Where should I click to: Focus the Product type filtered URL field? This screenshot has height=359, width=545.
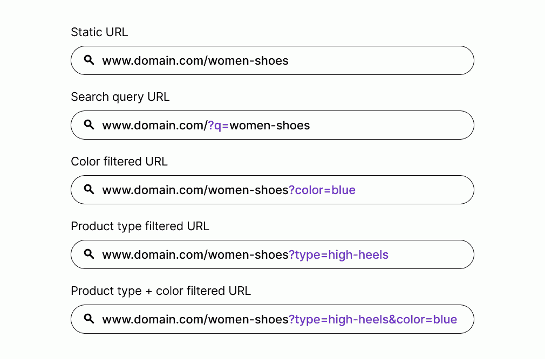(272, 254)
